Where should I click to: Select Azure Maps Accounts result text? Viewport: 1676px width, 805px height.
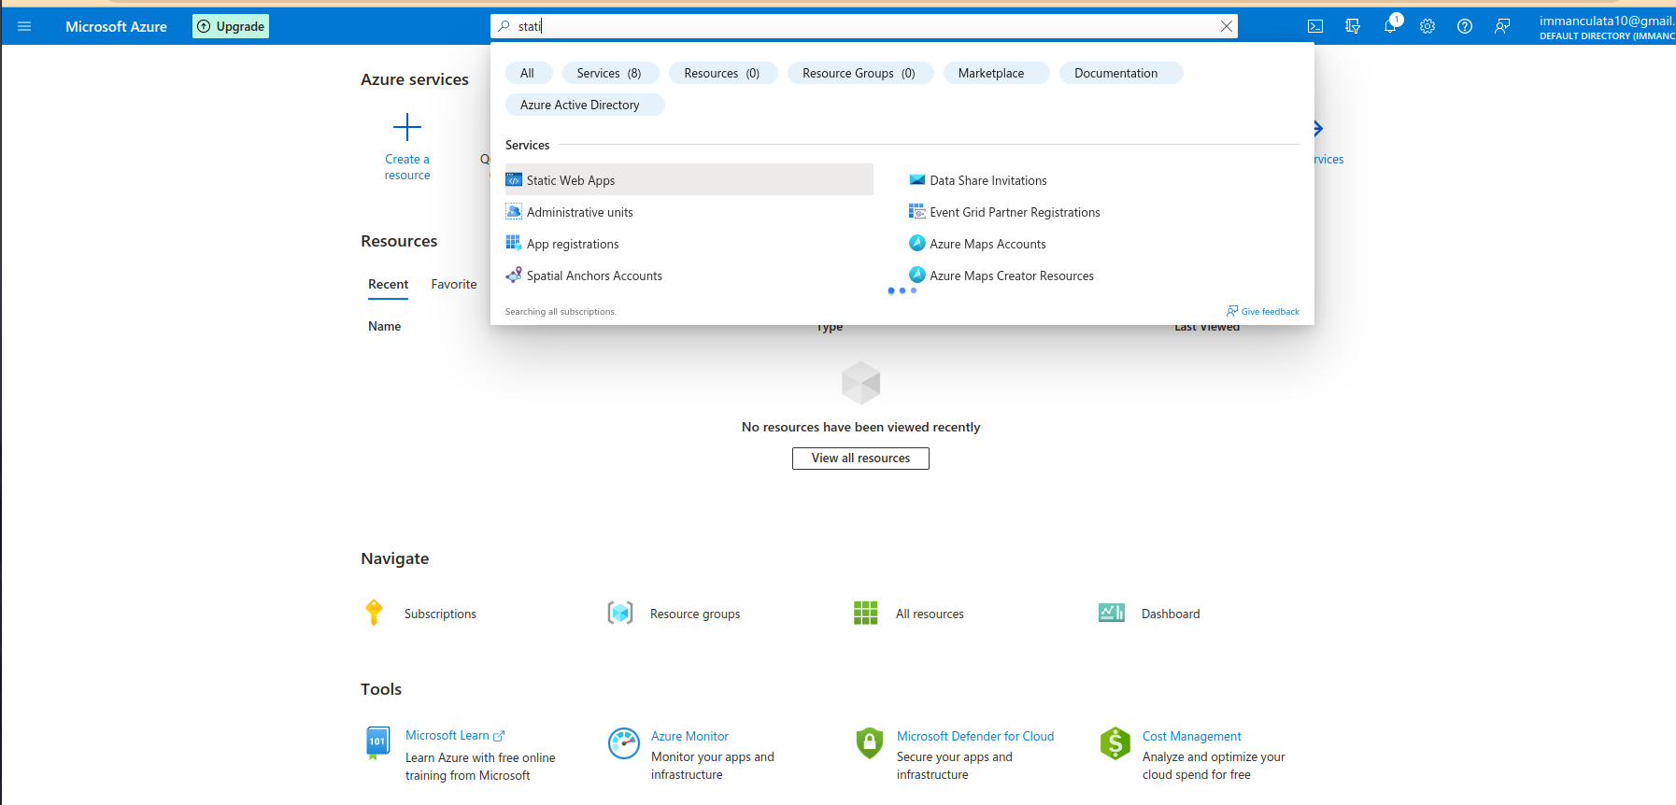click(x=987, y=244)
